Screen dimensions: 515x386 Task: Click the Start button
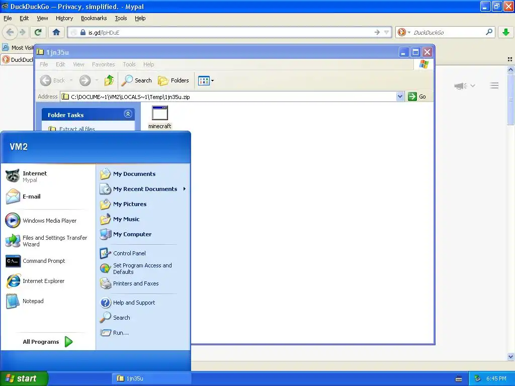[x=24, y=378]
